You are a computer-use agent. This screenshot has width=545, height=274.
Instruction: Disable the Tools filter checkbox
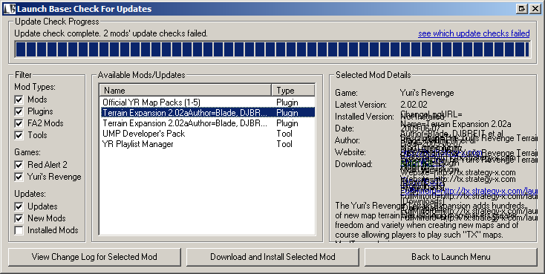[19, 135]
